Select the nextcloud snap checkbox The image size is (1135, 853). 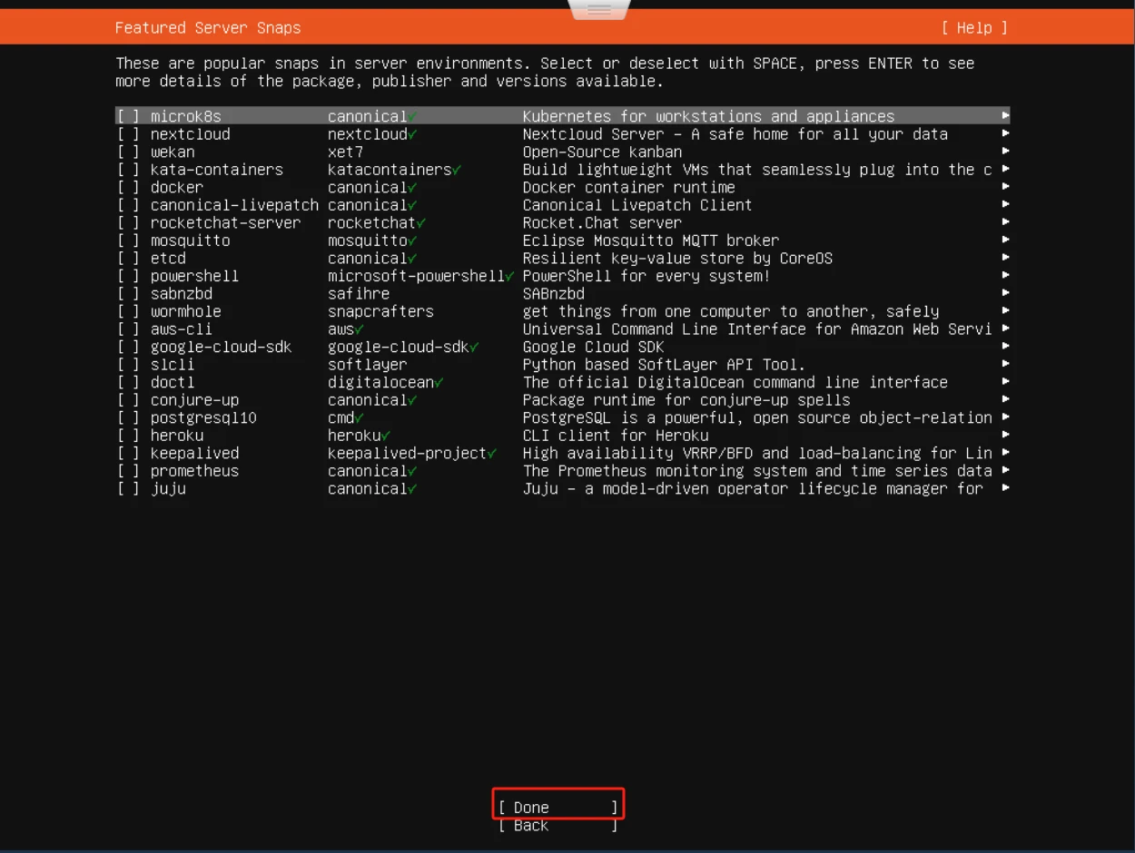tap(128, 134)
